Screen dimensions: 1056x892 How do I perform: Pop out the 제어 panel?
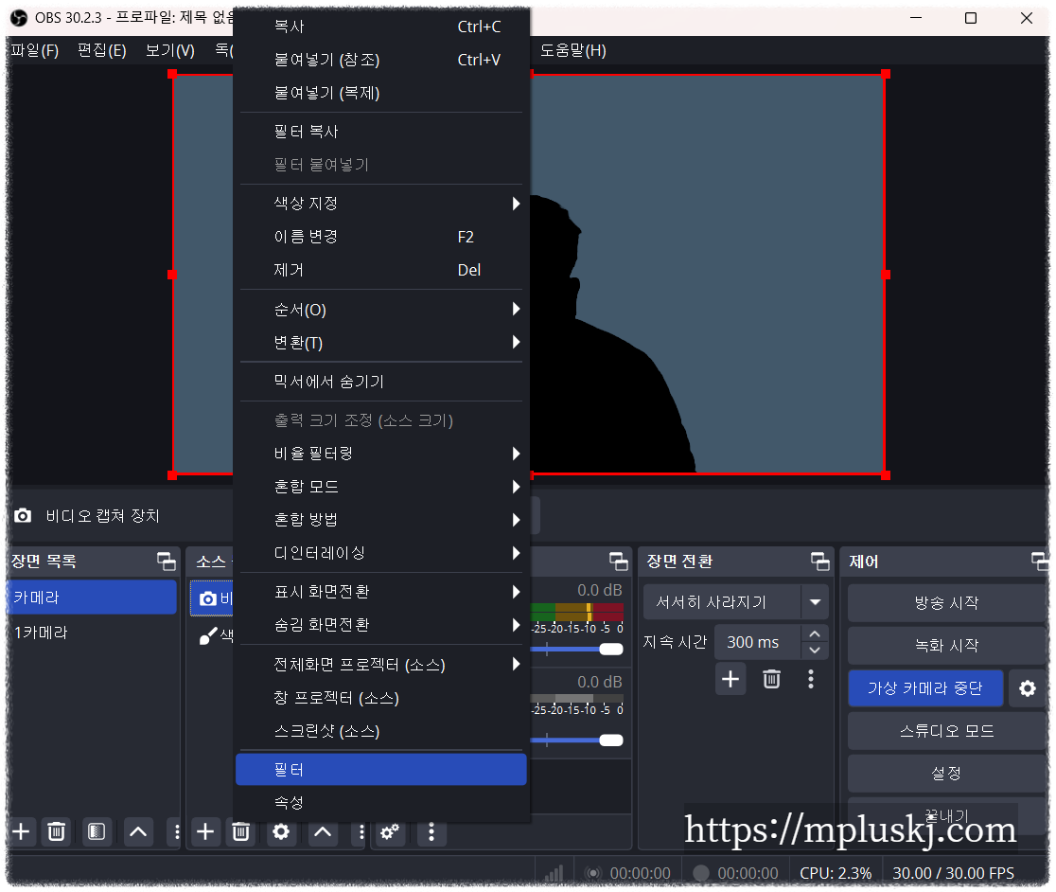(x=1042, y=561)
